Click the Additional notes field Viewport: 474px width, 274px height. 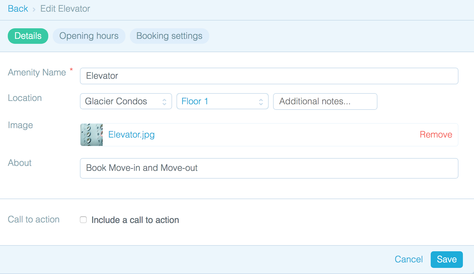(325, 102)
